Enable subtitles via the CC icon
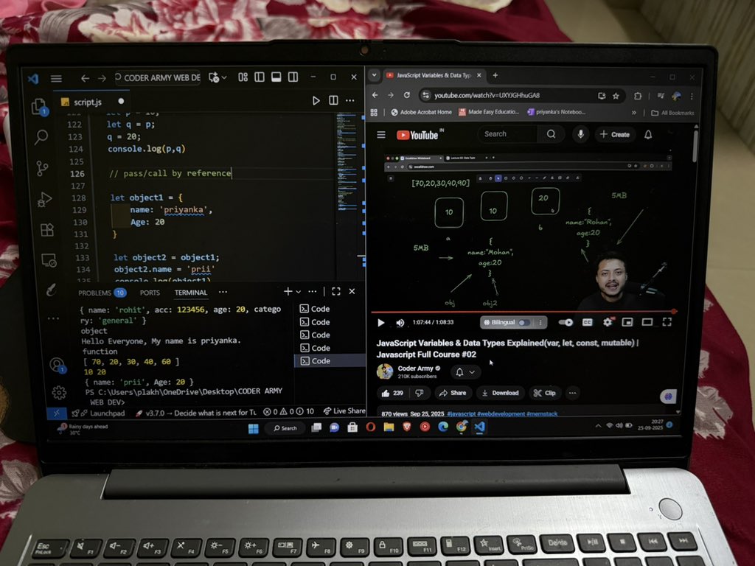This screenshot has width=755, height=566. (588, 322)
